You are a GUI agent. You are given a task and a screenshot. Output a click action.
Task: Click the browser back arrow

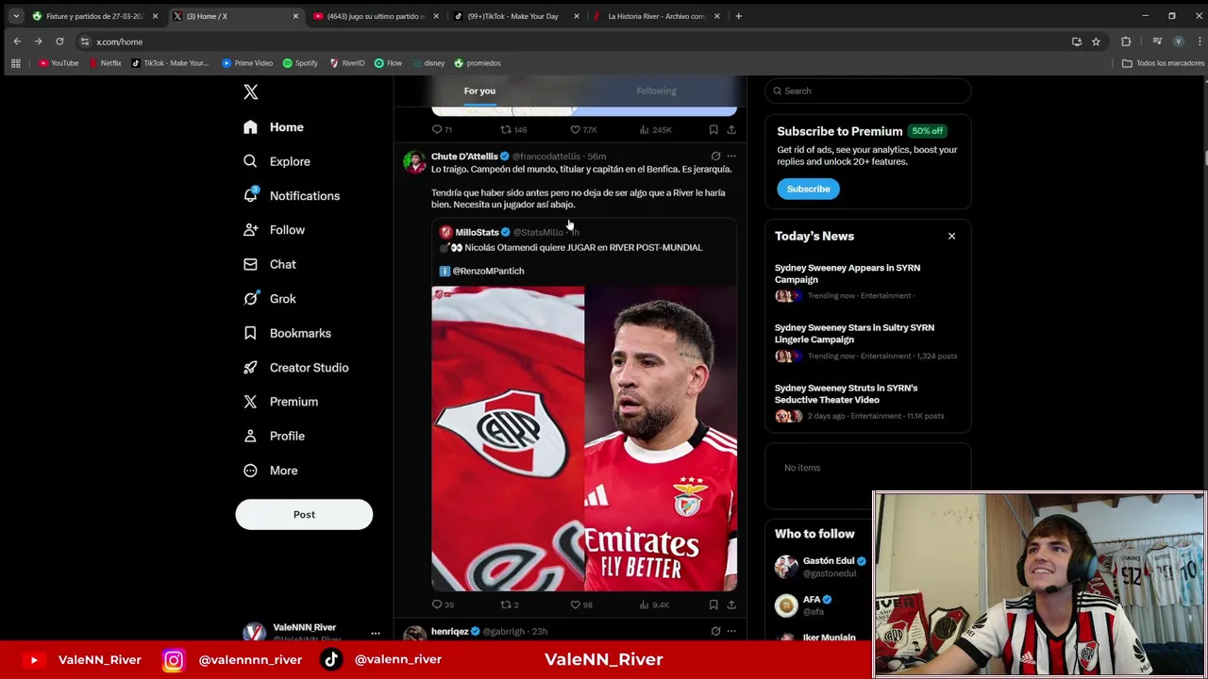pos(17,41)
